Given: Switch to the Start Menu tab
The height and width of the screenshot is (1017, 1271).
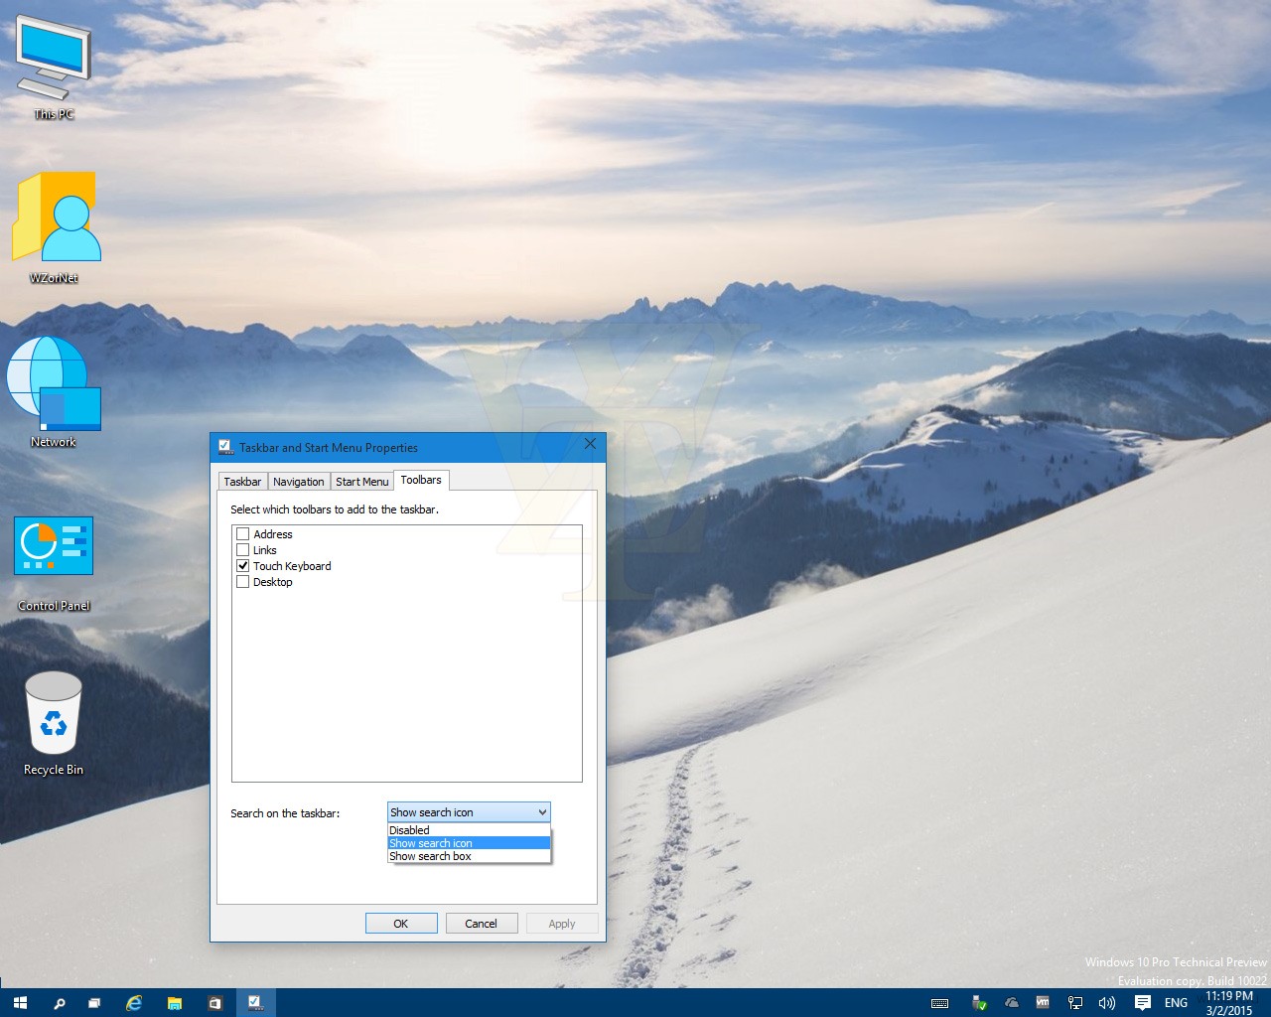Looking at the screenshot, I should point(362,482).
